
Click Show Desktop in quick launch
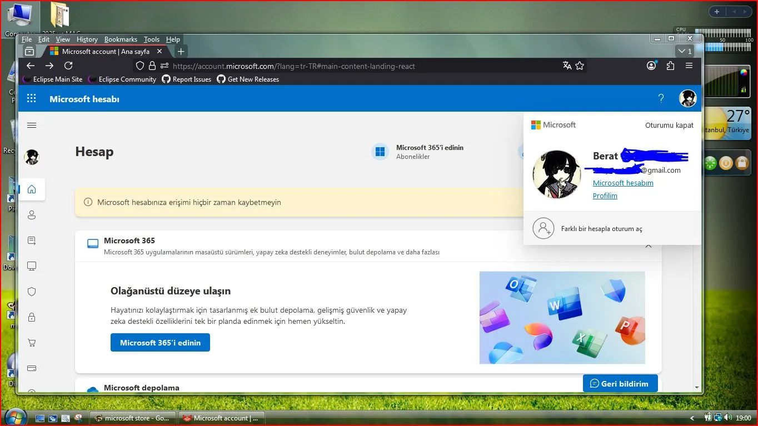(40, 418)
